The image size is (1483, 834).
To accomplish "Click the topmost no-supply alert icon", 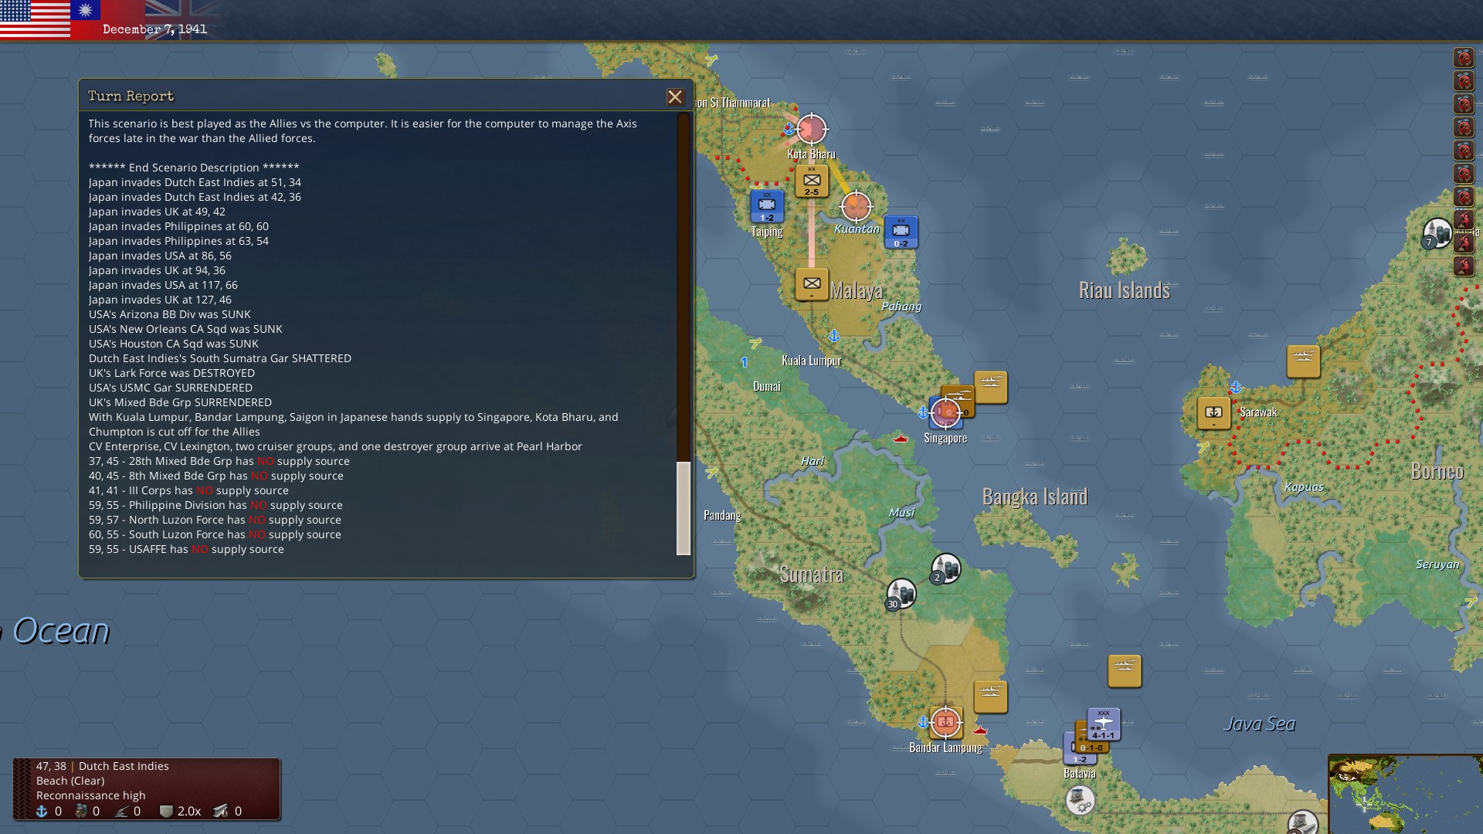I will point(1463,58).
